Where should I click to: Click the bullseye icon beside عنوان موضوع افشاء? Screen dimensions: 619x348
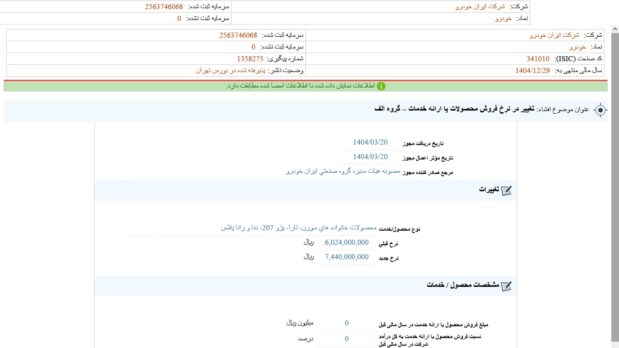600,110
